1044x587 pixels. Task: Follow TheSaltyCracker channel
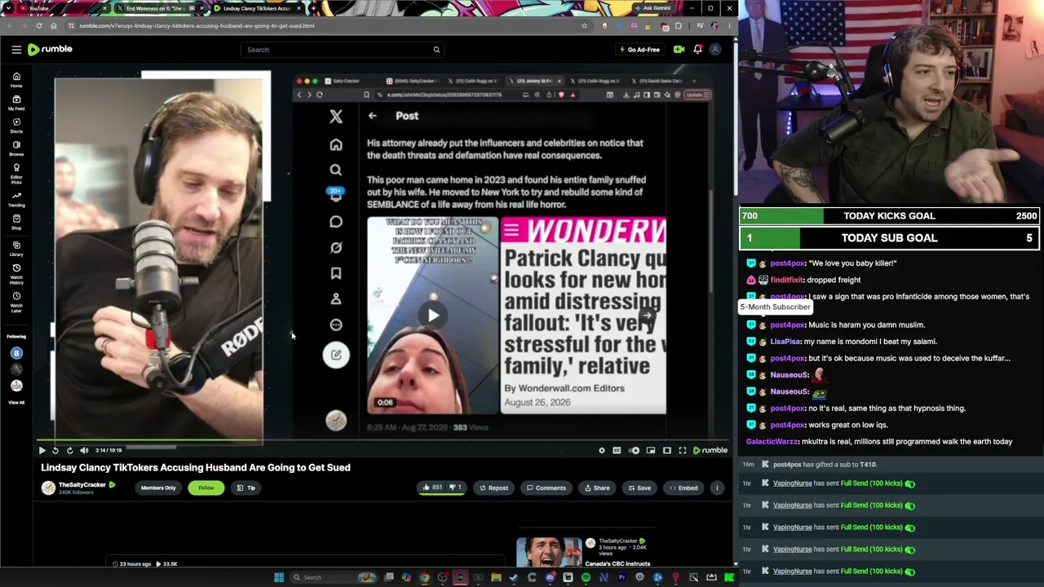click(206, 488)
